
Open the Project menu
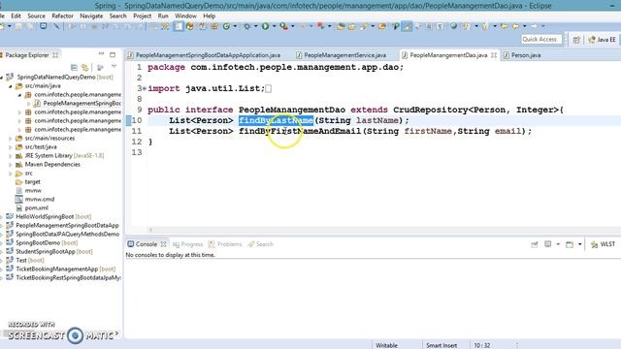click(x=143, y=16)
